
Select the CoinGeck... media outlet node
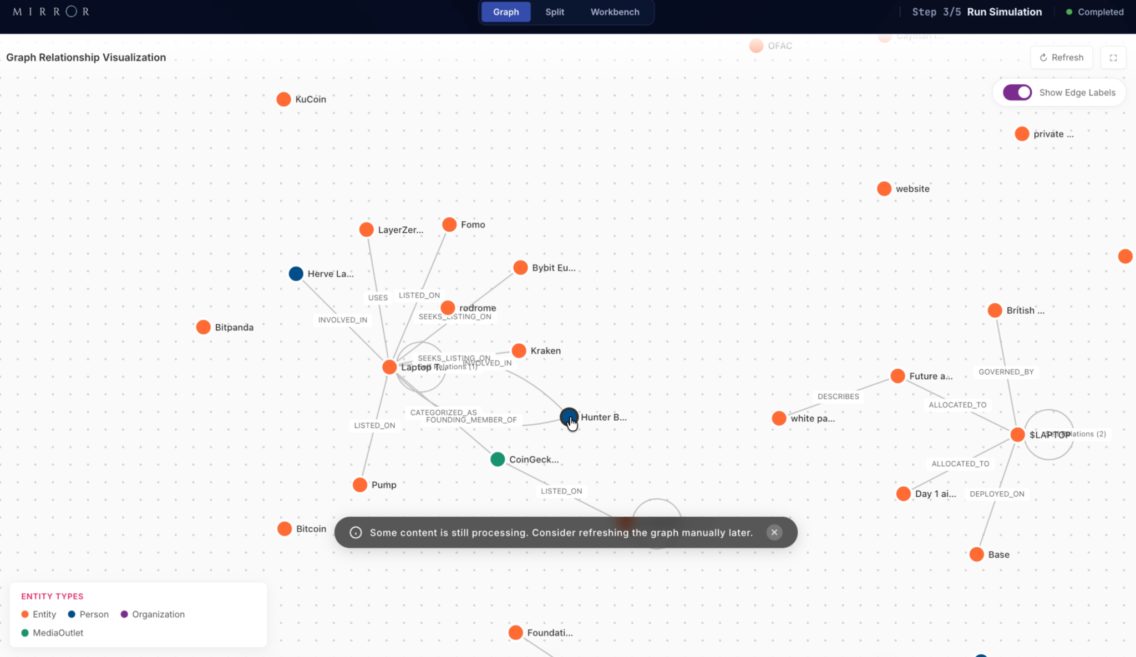click(498, 459)
